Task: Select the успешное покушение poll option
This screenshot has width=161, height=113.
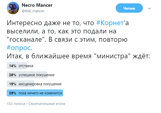Action: tap(36, 75)
